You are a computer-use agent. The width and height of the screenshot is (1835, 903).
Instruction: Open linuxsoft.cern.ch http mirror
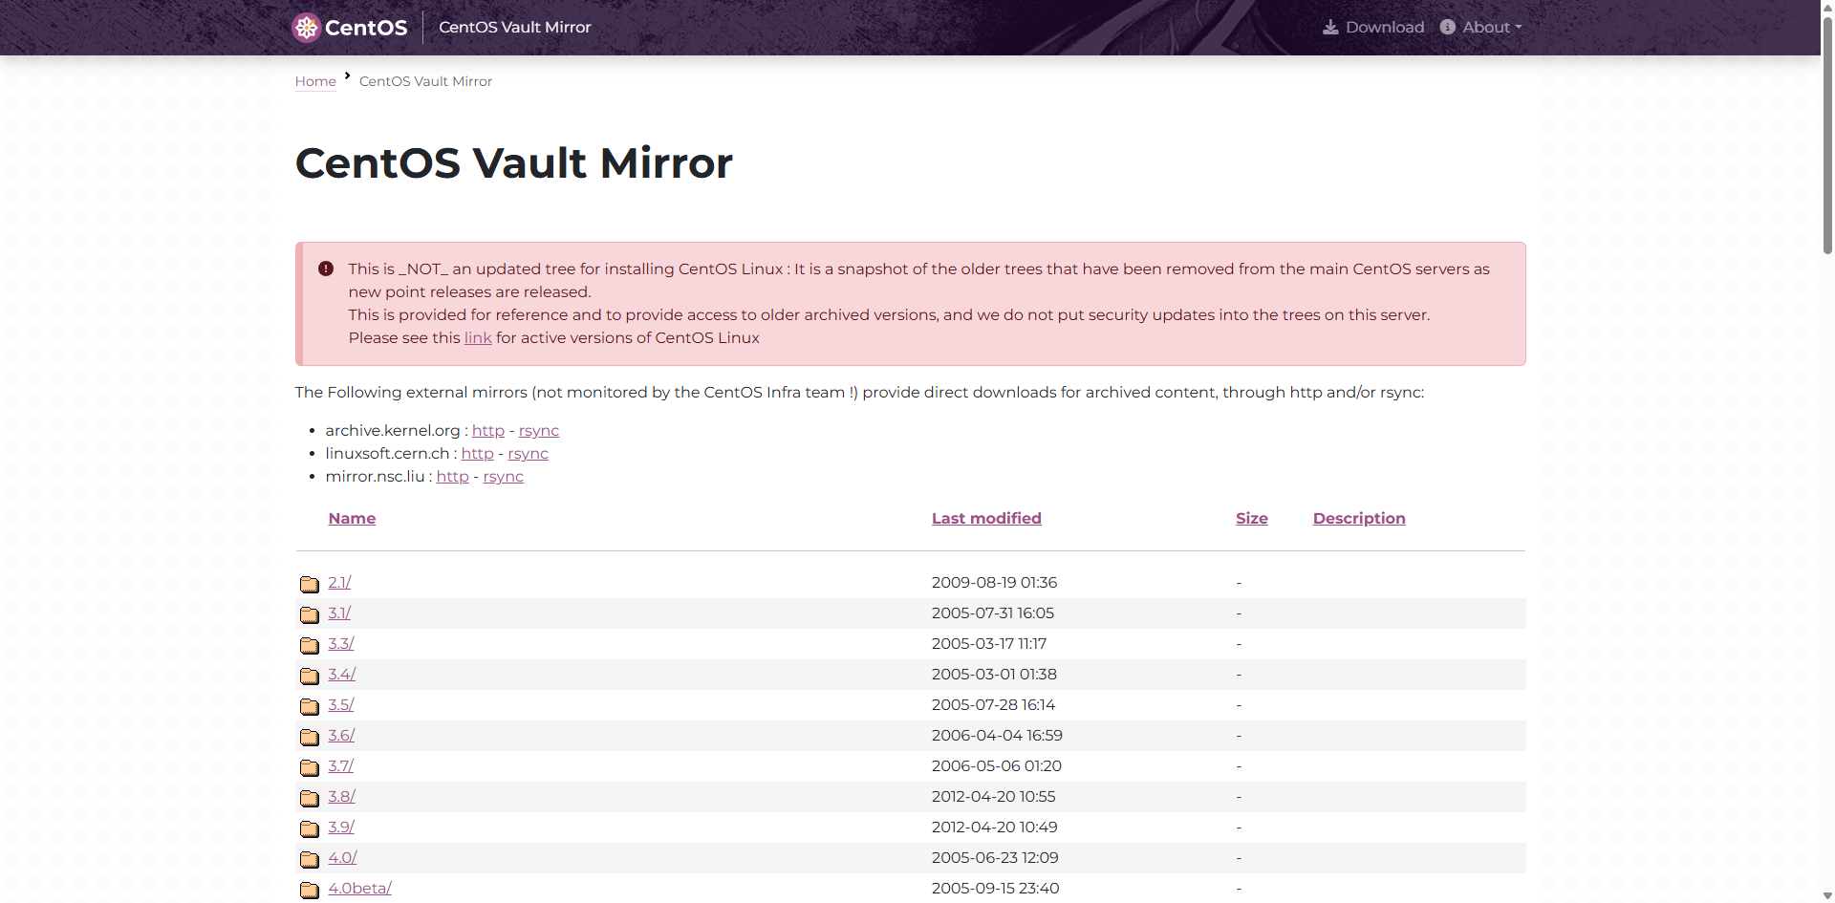[478, 453]
